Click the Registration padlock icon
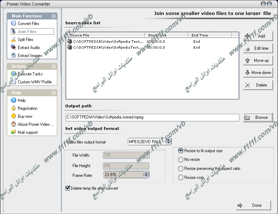This screenshot has height=214, width=278. [x=14, y=108]
